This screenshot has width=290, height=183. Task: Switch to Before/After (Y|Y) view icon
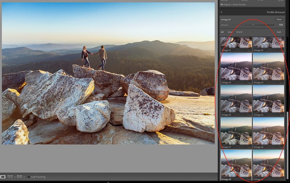pyautogui.click(x=20, y=177)
